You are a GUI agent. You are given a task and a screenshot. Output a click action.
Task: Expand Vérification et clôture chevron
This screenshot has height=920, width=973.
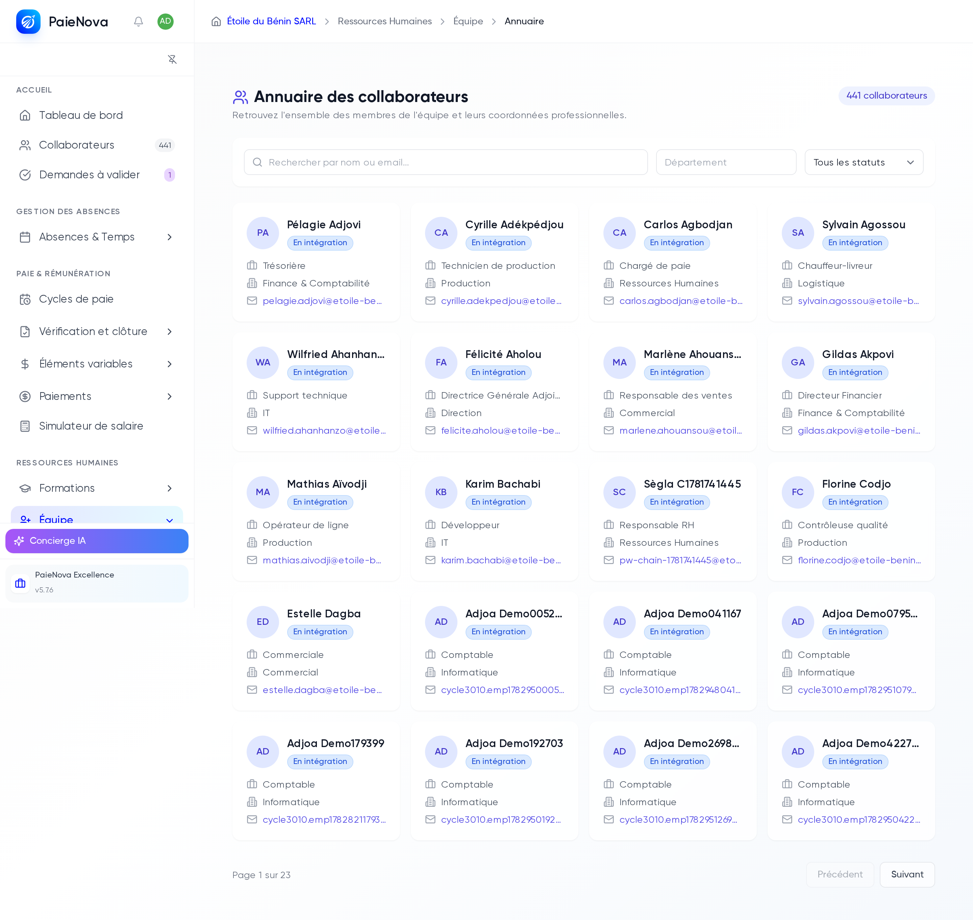pyautogui.click(x=169, y=332)
